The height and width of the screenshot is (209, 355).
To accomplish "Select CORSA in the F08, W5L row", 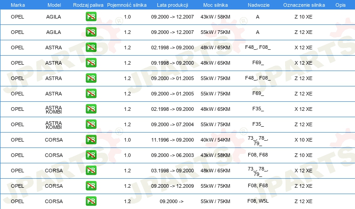I will [x=54, y=201].
